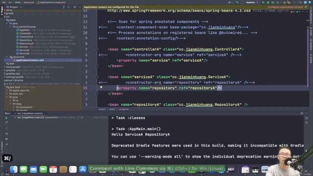Place cursor on the repositoryA bean line
The height and width of the screenshot is (176, 313).
tap(178, 105)
